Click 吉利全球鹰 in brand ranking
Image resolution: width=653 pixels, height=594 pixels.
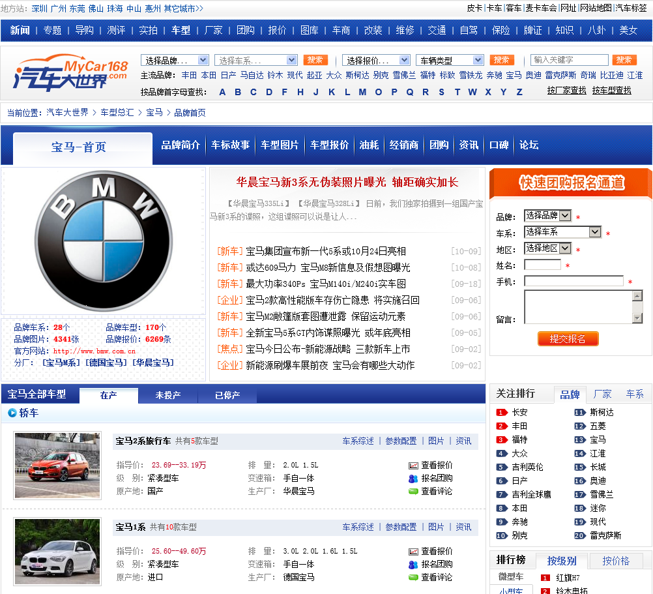click(531, 494)
